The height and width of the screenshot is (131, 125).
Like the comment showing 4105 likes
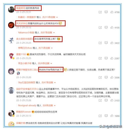point(112,27)
